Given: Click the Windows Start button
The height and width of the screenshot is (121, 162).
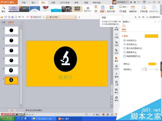Looking at the screenshot, I should tap(7, 119).
